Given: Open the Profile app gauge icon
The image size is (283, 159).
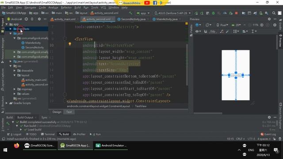Looking at the screenshot, I should click(x=225, y=13).
